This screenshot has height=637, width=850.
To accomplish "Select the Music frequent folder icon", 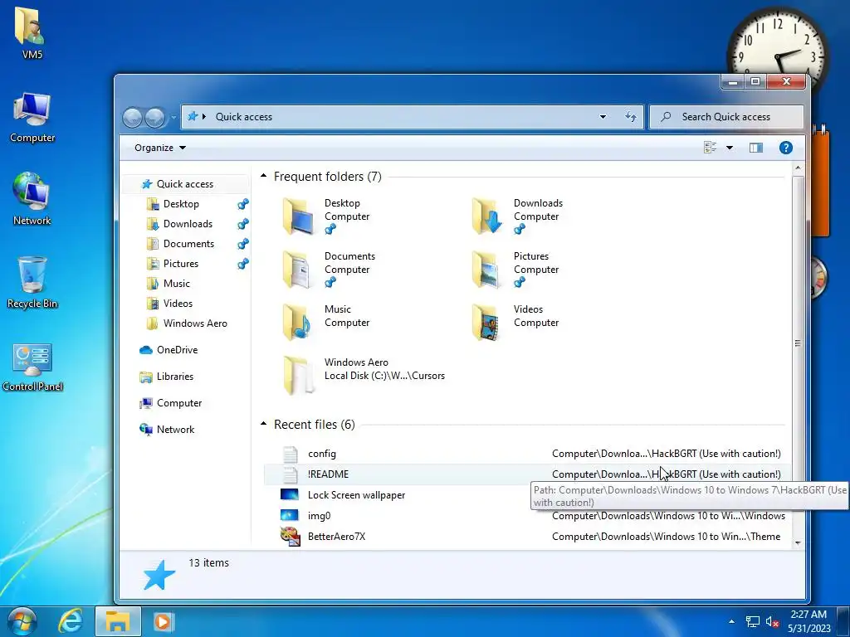I will pyautogui.click(x=297, y=323).
